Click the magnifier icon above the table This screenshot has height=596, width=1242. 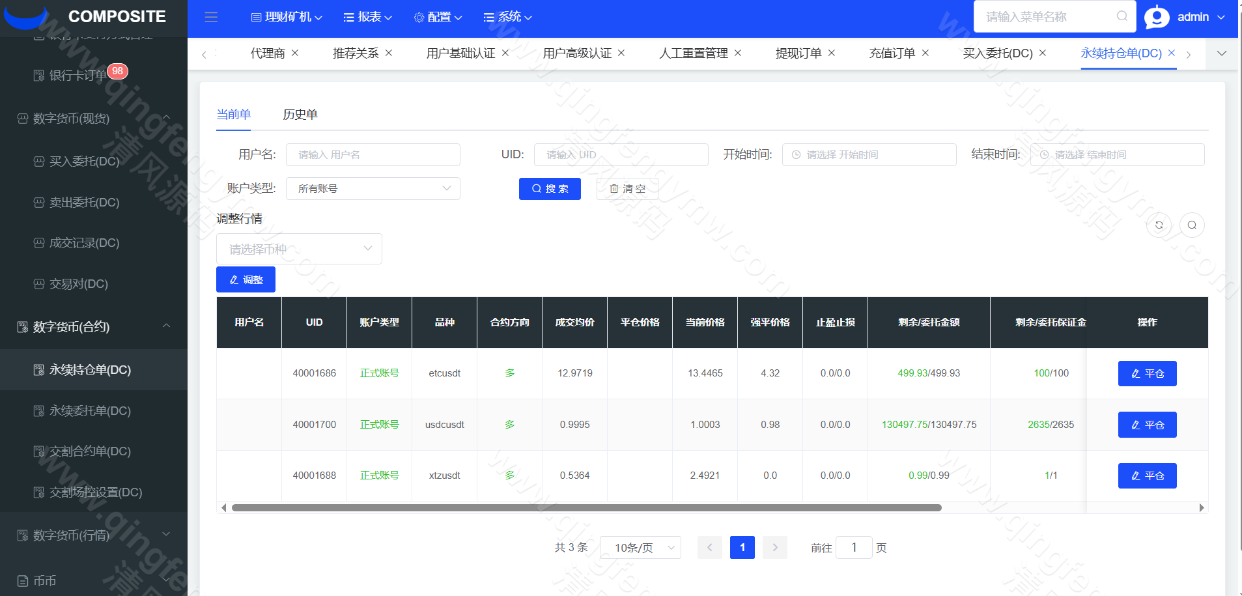pos(1193,225)
